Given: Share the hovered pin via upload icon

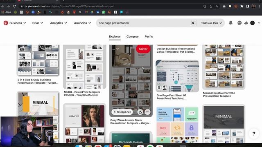Looking at the screenshot, I should 140,112.
